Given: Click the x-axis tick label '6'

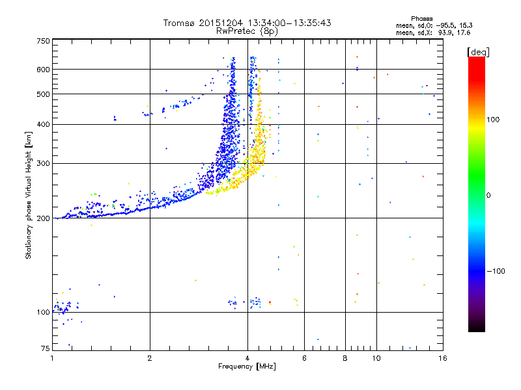Looking at the screenshot, I should (x=304, y=358).
